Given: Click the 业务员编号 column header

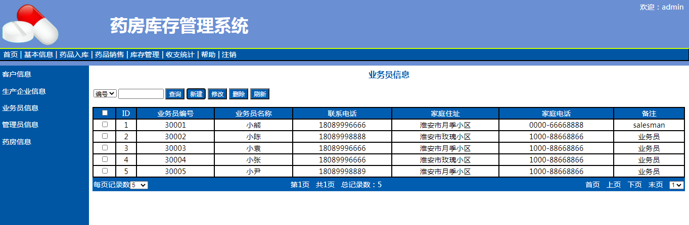Looking at the screenshot, I should coord(175,113).
